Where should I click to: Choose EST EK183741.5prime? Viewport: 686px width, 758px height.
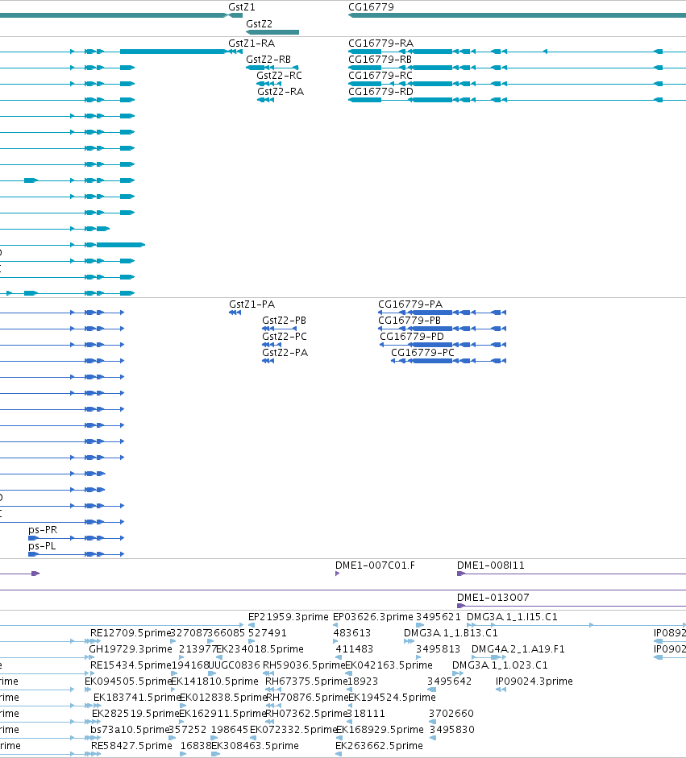click(137, 698)
